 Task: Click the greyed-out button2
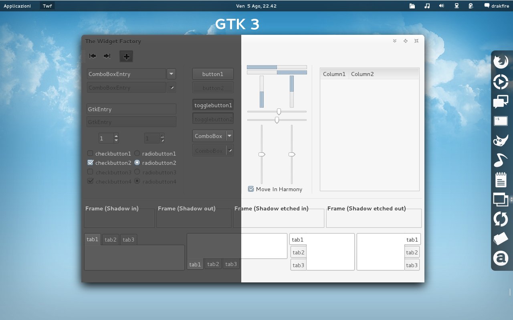213,88
